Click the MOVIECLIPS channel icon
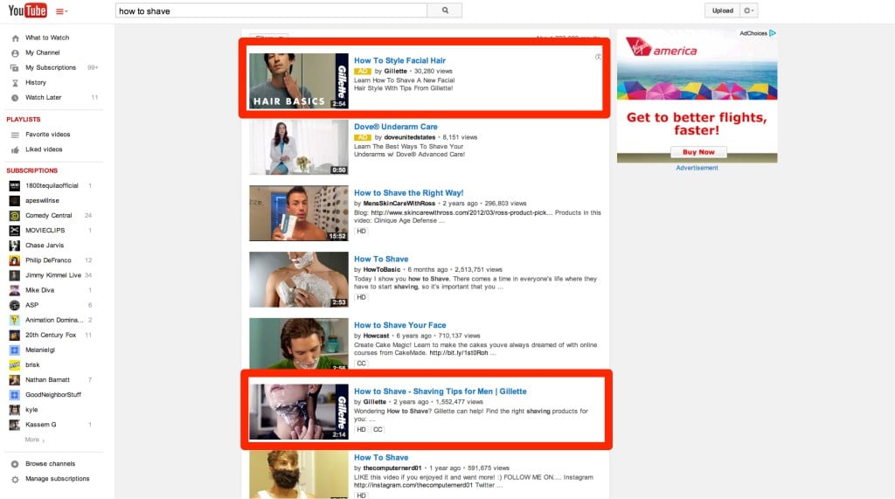The image size is (895, 499). (x=15, y=230)
